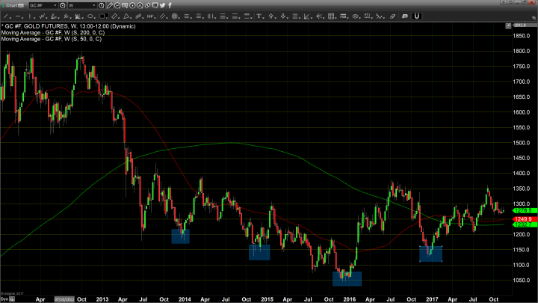Toggle the Dyn scaling indicator at bottom-left

pos(4,298)
